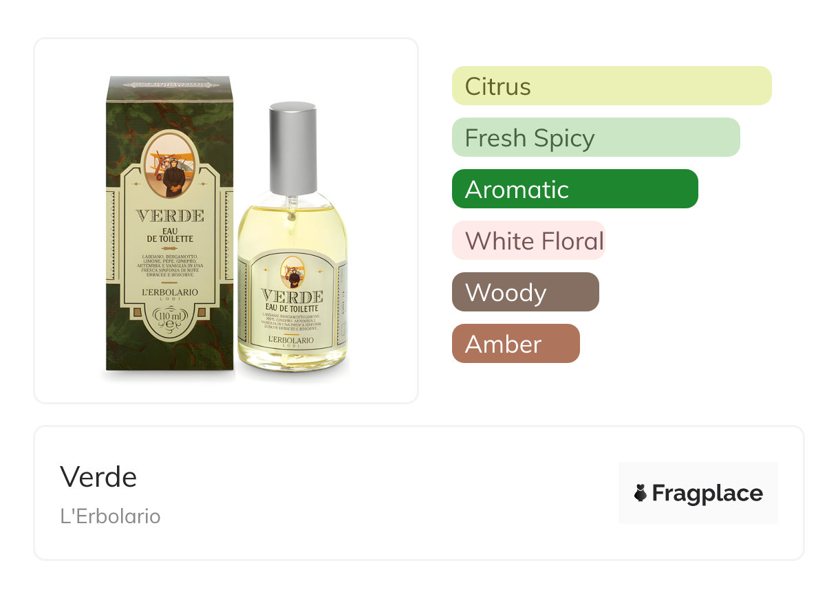838x594 pixels.
Task: Choose the green Aromatic accord bar
Action: (x=575, y=189)
